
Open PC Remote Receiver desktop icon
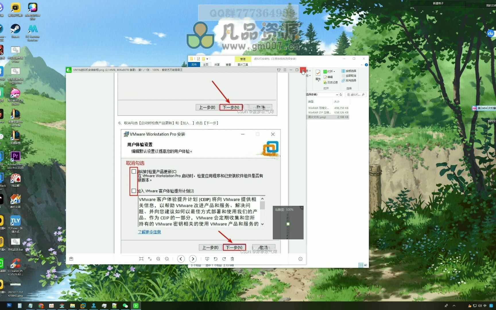[x=33, y=32]
